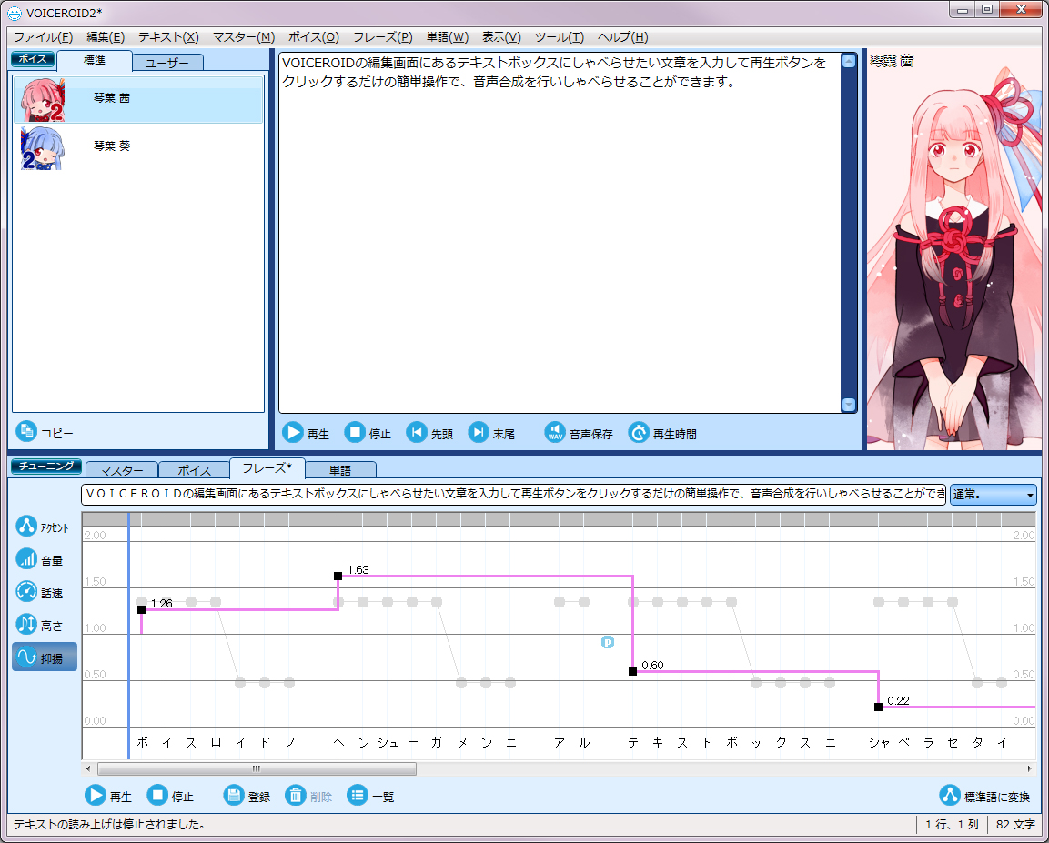This screenshot has height=843, width=1049.
Task: Click the graph's scroll-right arrow
Action: tap(1030, 768)
